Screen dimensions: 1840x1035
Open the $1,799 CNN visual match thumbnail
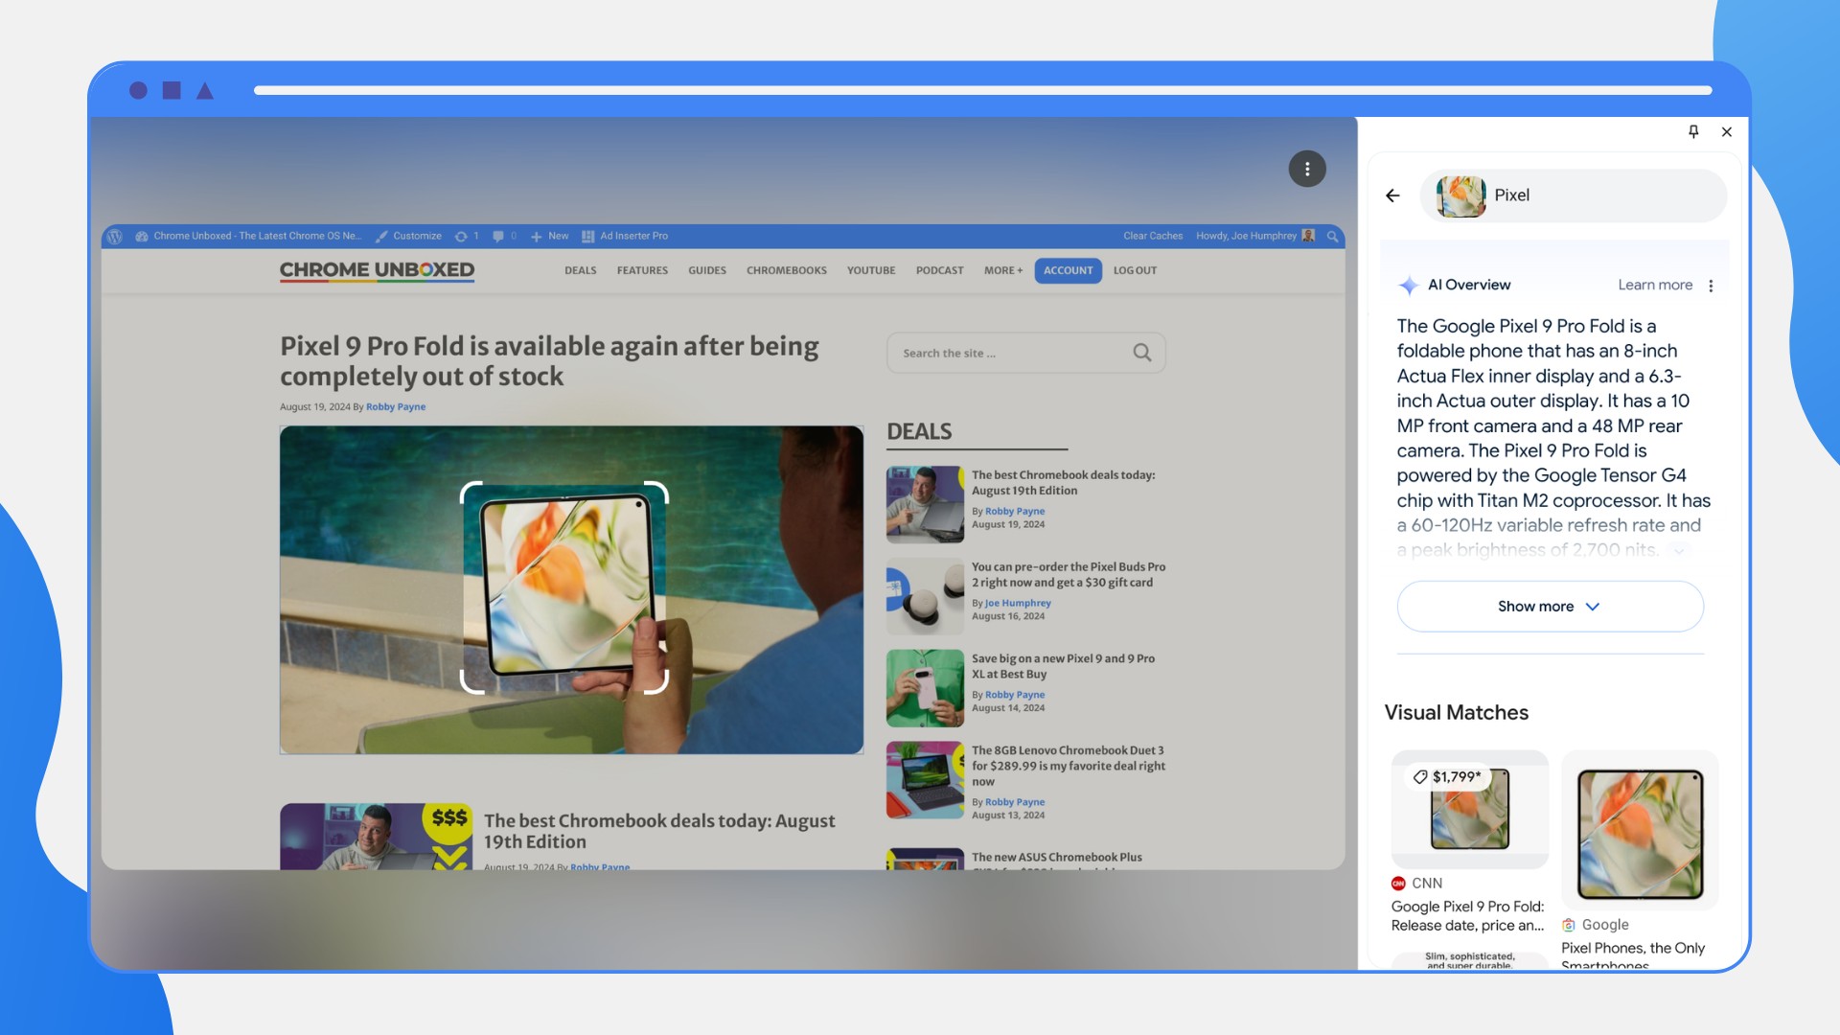click(x=1470, y=809)
